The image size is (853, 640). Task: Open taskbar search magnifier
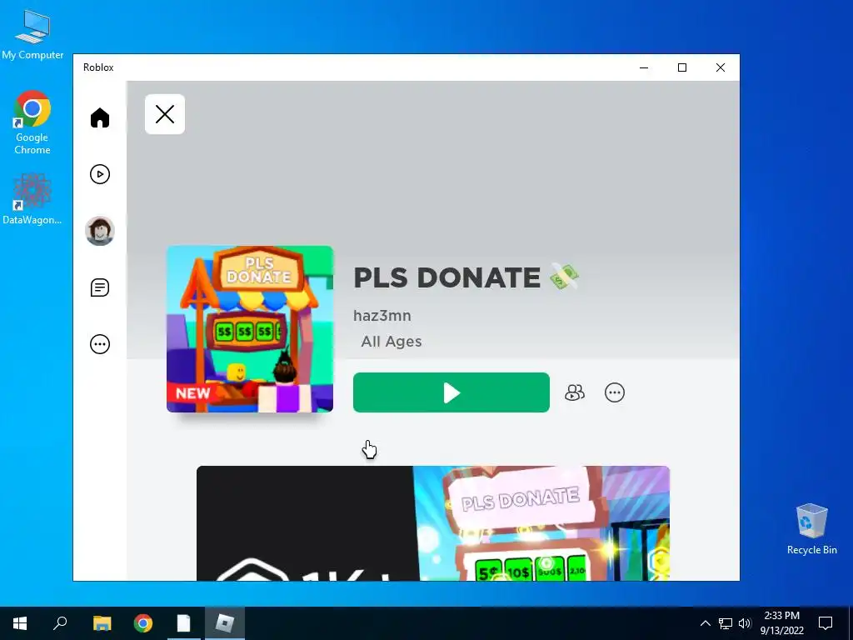(60, 623)
